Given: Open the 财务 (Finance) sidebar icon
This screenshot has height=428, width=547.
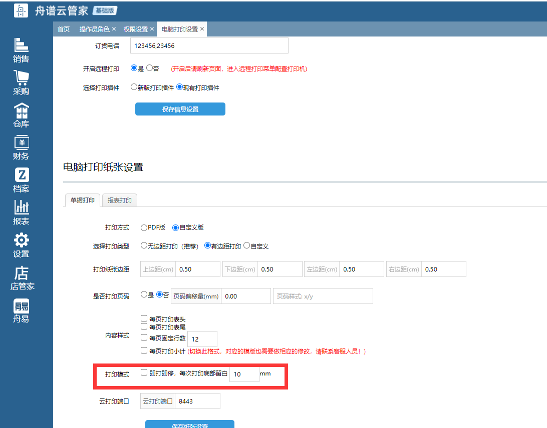Looking at the screenshot, I should point(21,143).
